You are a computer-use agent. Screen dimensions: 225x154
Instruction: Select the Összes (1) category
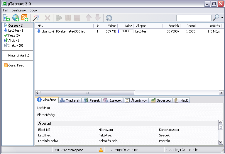[18, 25]
